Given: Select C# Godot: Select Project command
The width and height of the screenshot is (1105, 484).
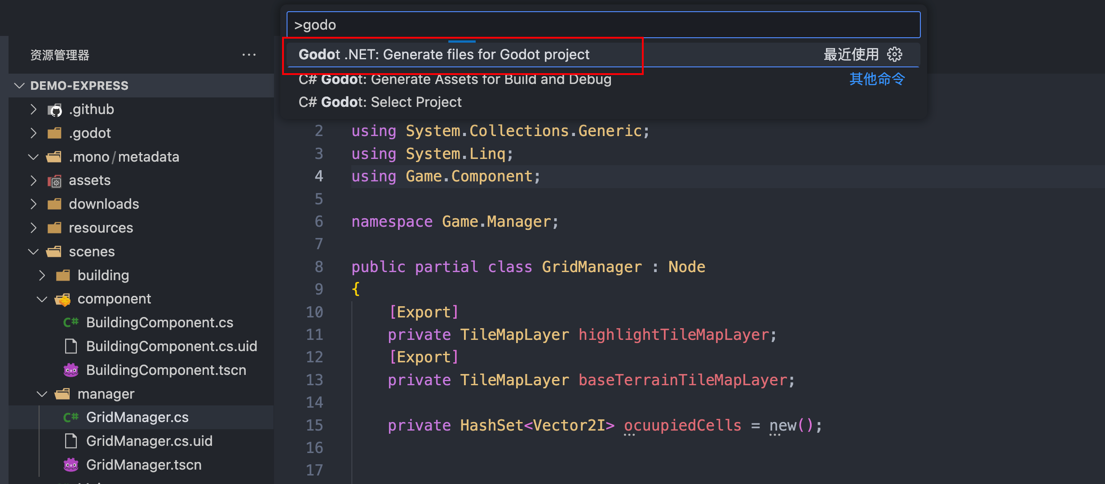Looking at the screenshot, I should [380, 102].
